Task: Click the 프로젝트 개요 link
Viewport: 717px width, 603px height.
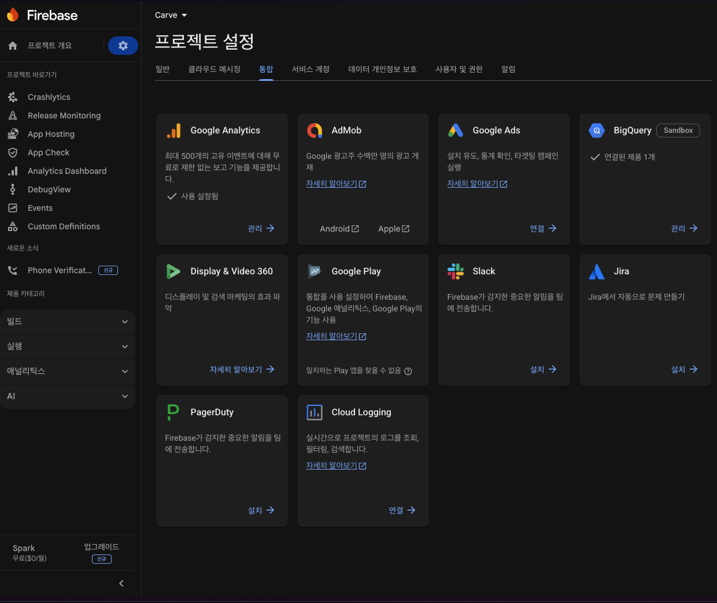Action: [x=50, y=46]
